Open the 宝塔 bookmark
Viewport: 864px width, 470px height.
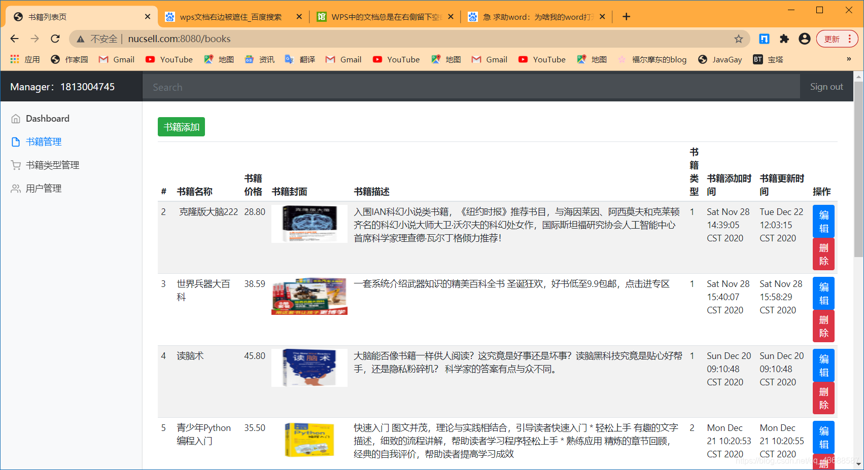768,59
